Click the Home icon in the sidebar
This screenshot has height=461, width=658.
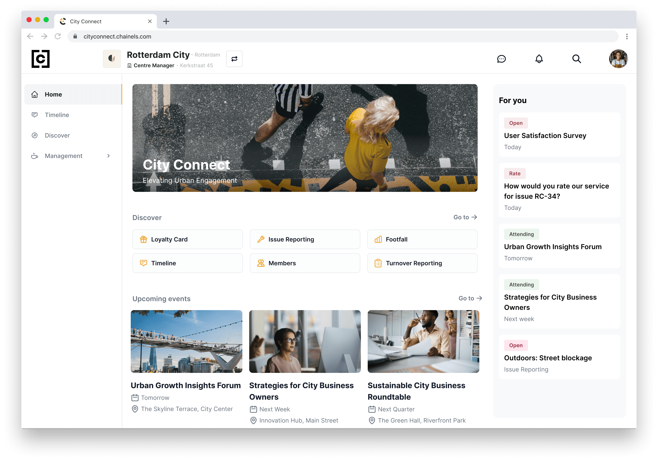click(x=34, y=94)
